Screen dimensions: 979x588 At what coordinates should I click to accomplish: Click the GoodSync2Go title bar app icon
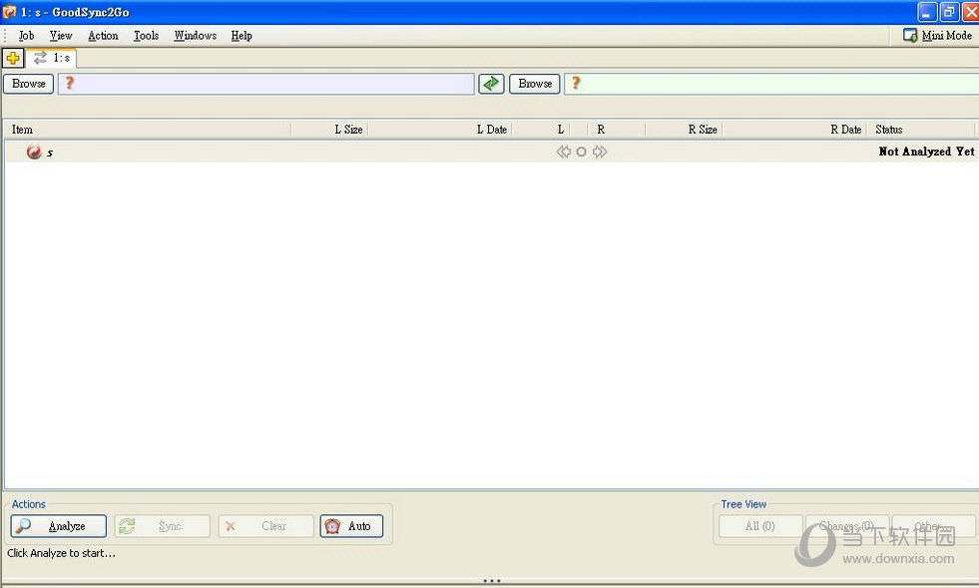(x=9, y=11)
